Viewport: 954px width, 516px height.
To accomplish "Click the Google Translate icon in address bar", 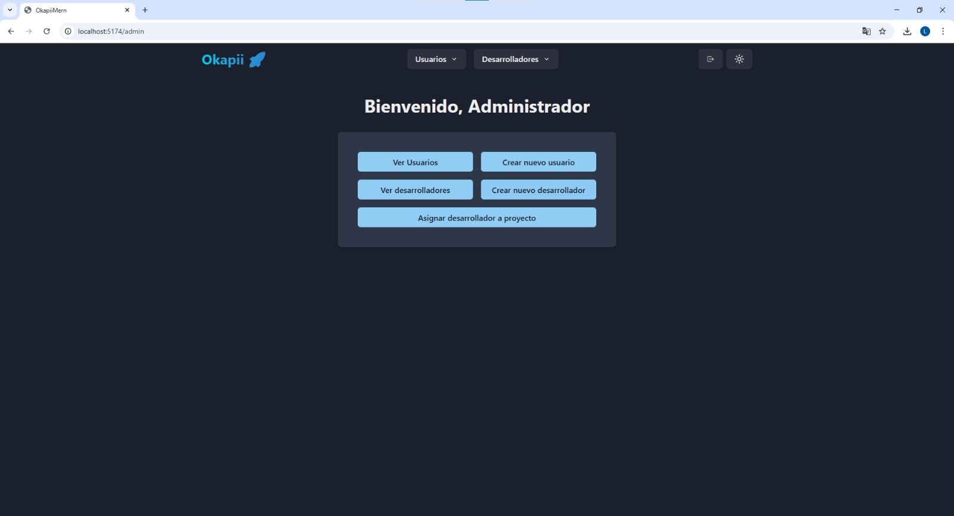I will click(866, 32).
